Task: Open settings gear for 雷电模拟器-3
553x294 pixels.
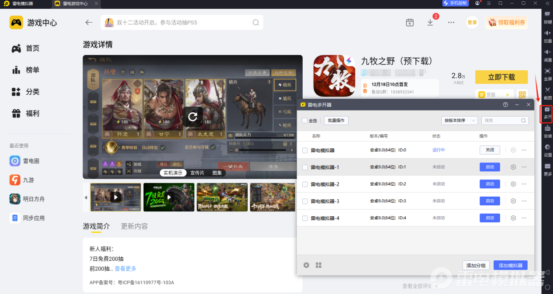Action: (513, 201)
